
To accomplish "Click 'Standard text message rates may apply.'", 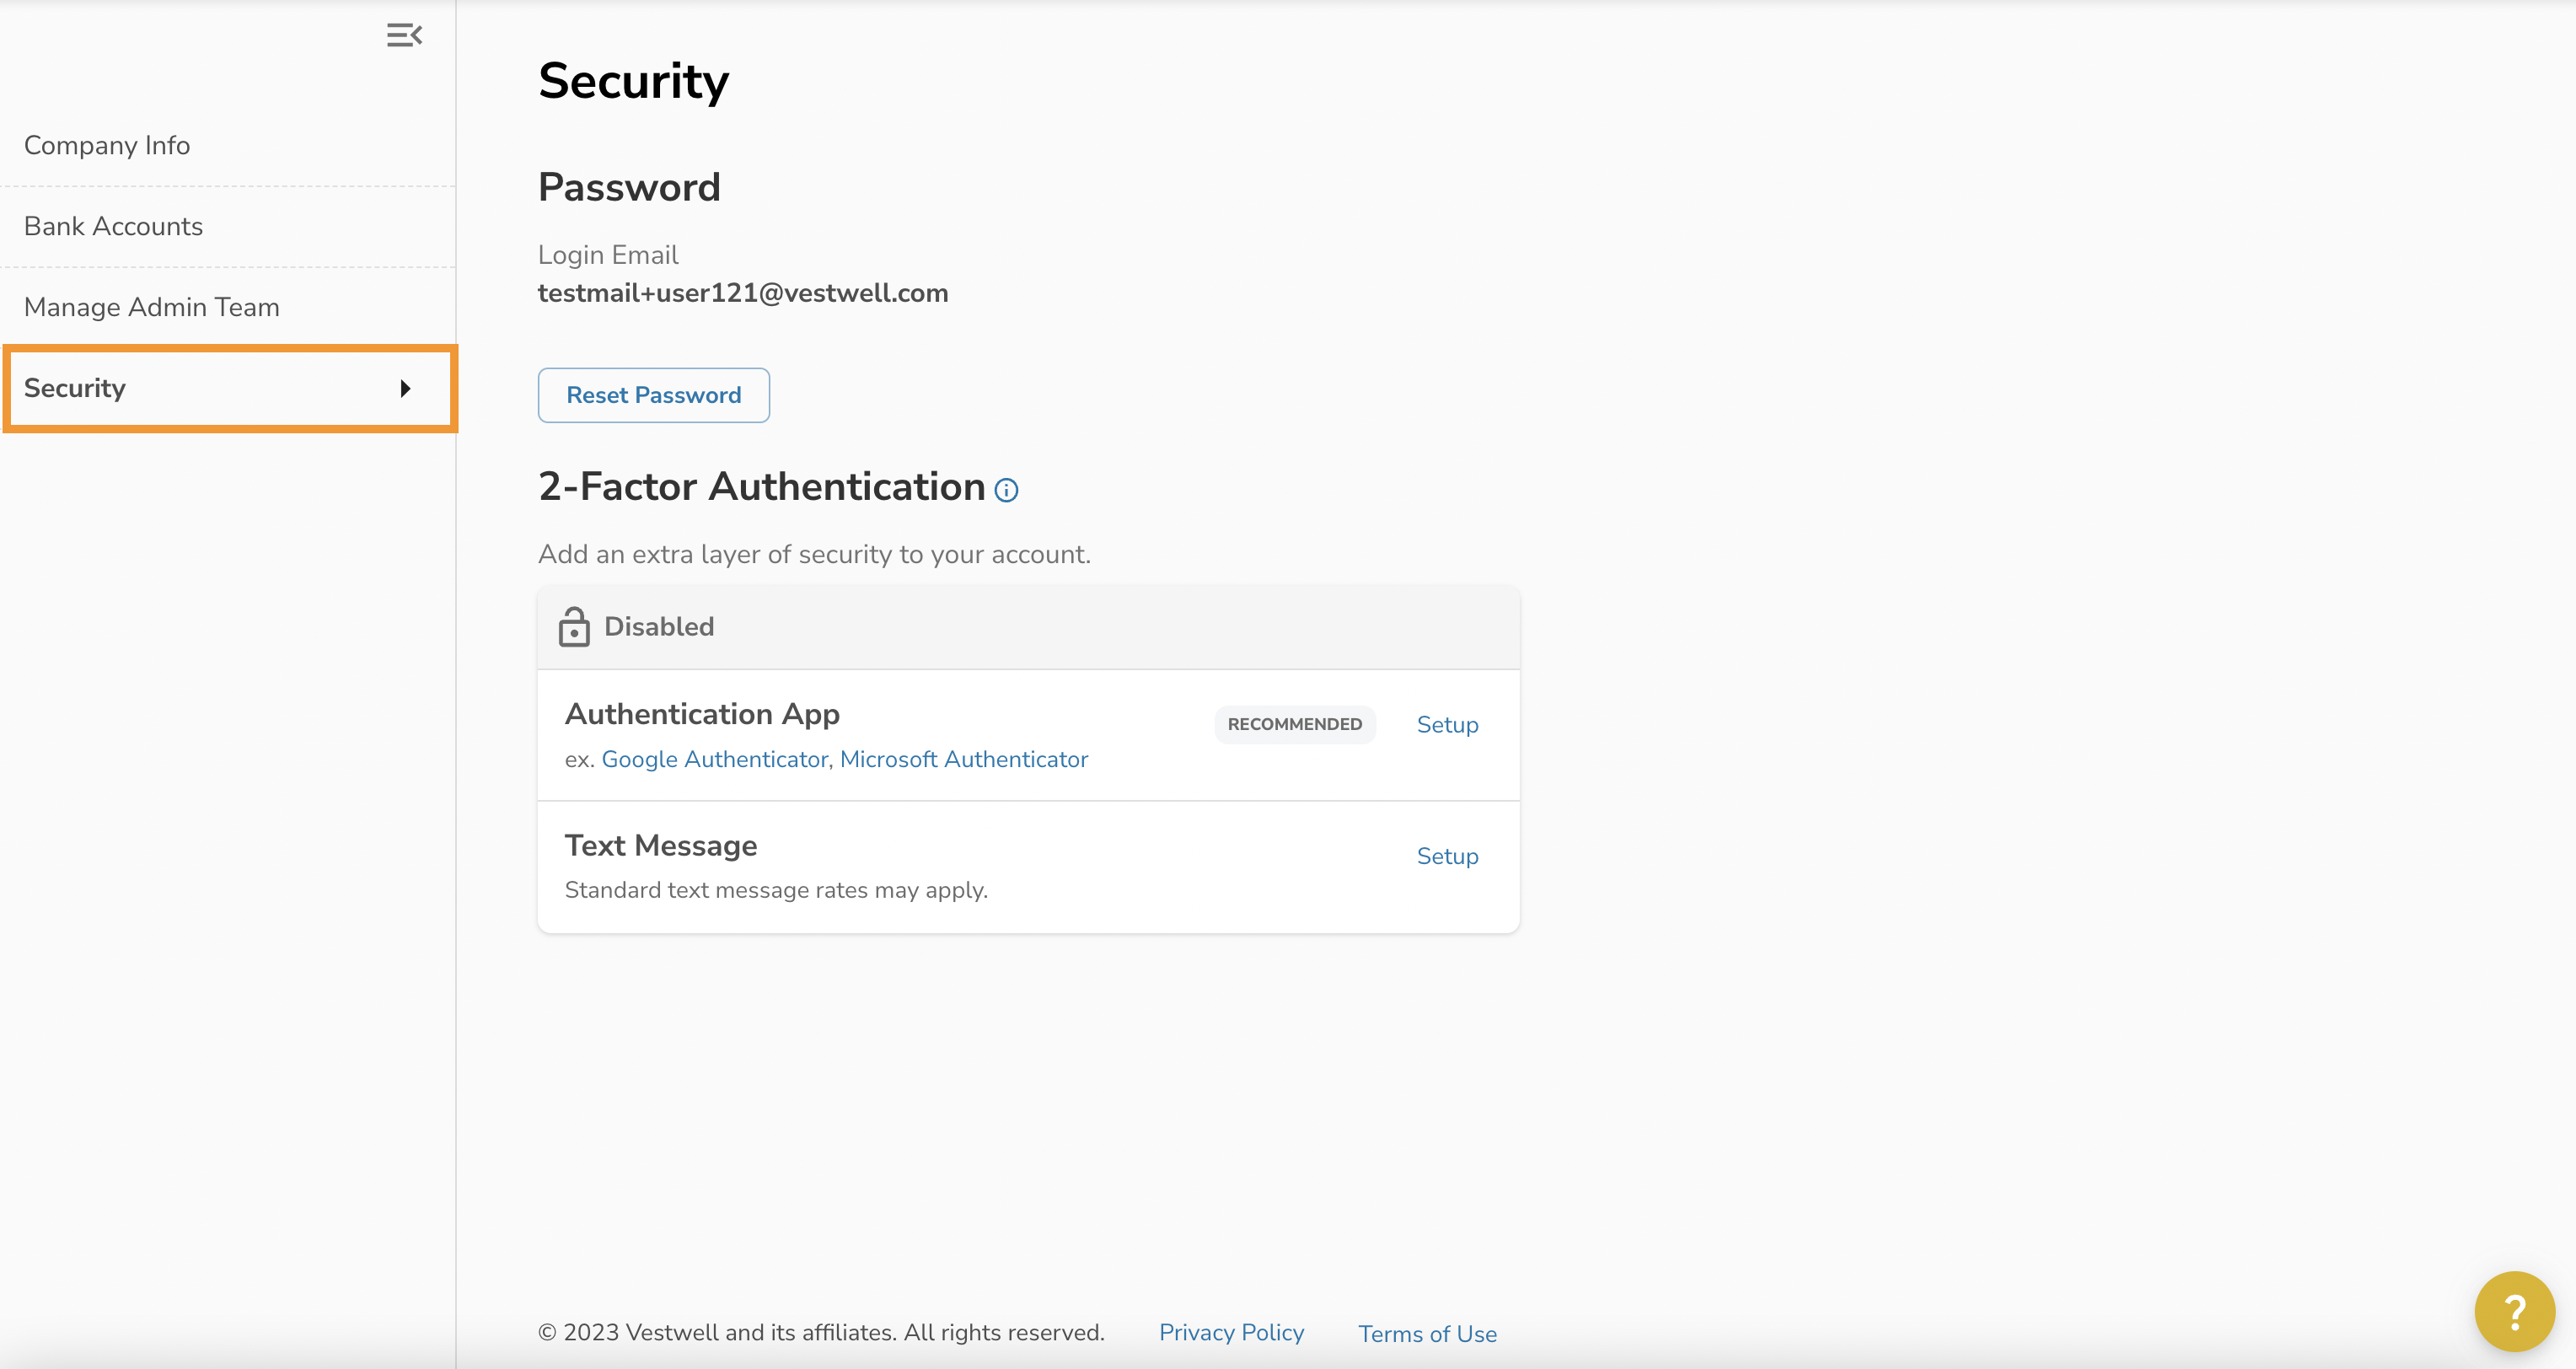I will [776, 890].
